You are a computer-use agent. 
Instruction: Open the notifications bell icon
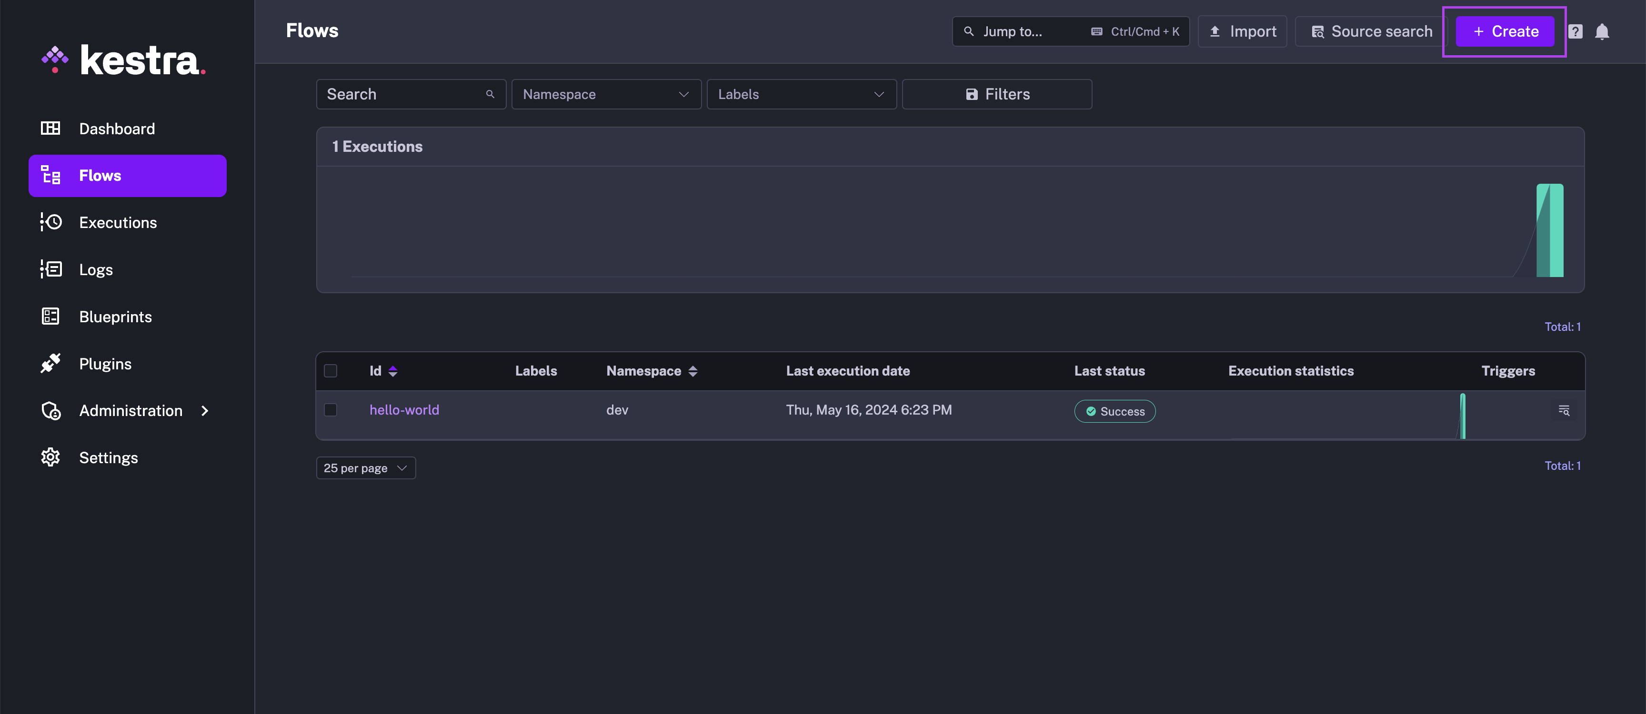pos(1602,32)
